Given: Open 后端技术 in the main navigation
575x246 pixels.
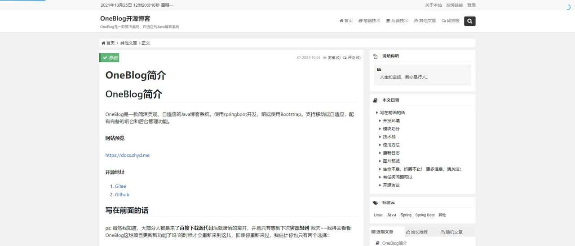Looking at the screenshot, I should tap(397, 21).
